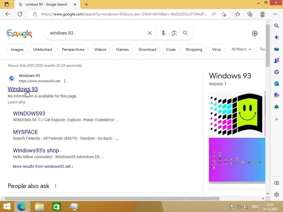Image resolution: width=283 pixels, height=212 pixels.
Task: Focus the Google search box containing windows 93
Action: click(98, 33)
